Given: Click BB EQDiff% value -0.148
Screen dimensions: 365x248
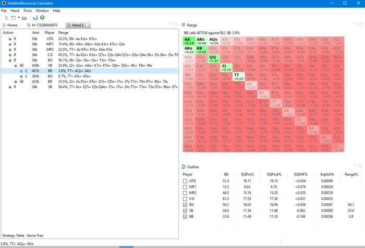Looking at the screenshot, I should point(301,217).
